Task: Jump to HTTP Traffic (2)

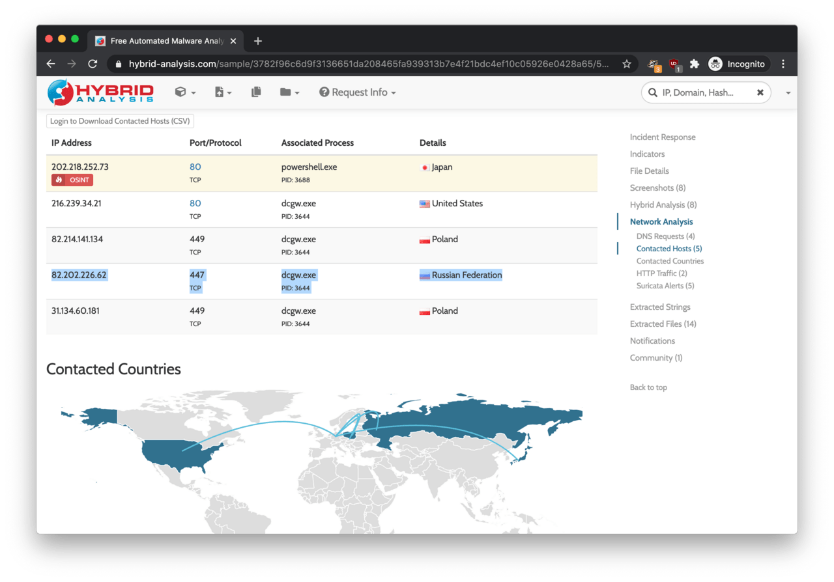Action: [x=662, y=273]
